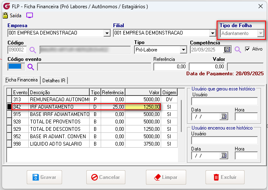Click Usuário field under encerrou esse histórico
Screen dimensions: 268x190
tap(224, 140)
